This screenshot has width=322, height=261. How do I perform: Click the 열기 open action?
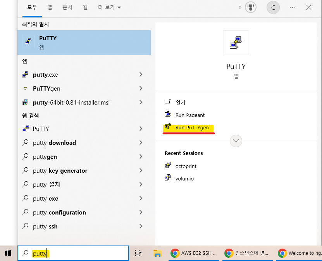point(181,102)
